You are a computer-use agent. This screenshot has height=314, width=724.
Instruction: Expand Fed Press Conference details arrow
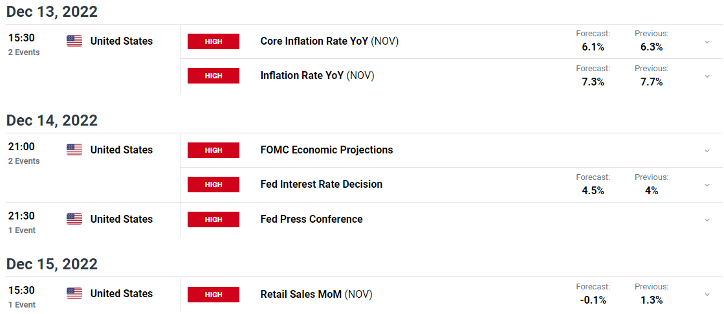click(707, 220)
